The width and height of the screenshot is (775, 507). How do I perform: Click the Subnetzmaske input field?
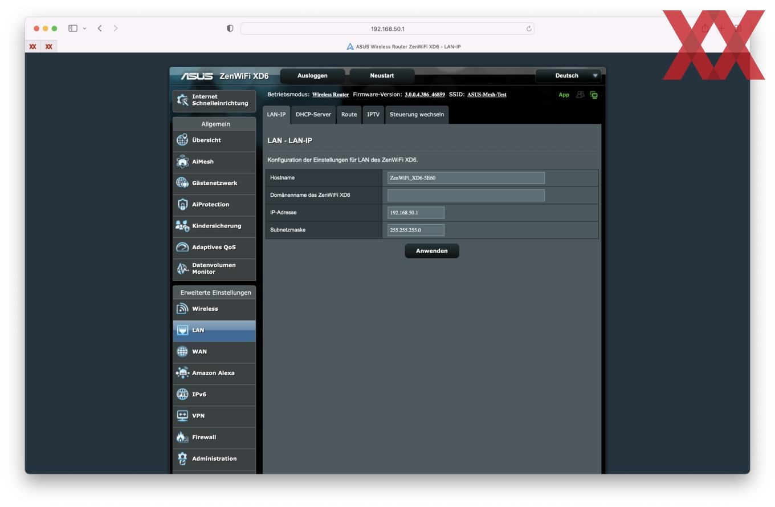click(x=415, y=230)
